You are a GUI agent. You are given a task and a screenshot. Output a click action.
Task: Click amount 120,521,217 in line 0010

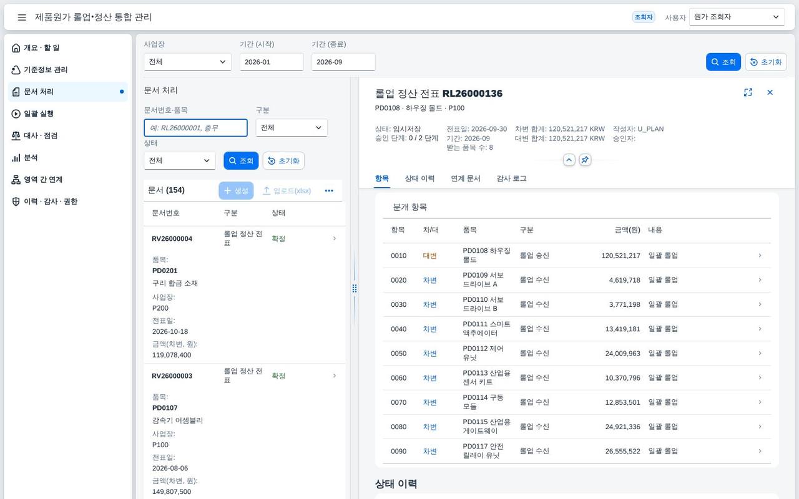620,256
